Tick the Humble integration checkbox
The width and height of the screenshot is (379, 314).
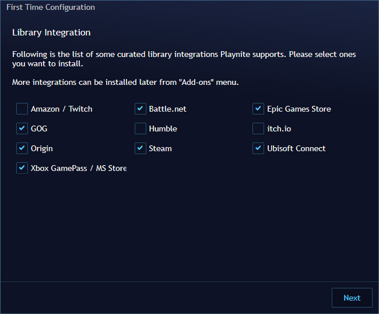140,129
